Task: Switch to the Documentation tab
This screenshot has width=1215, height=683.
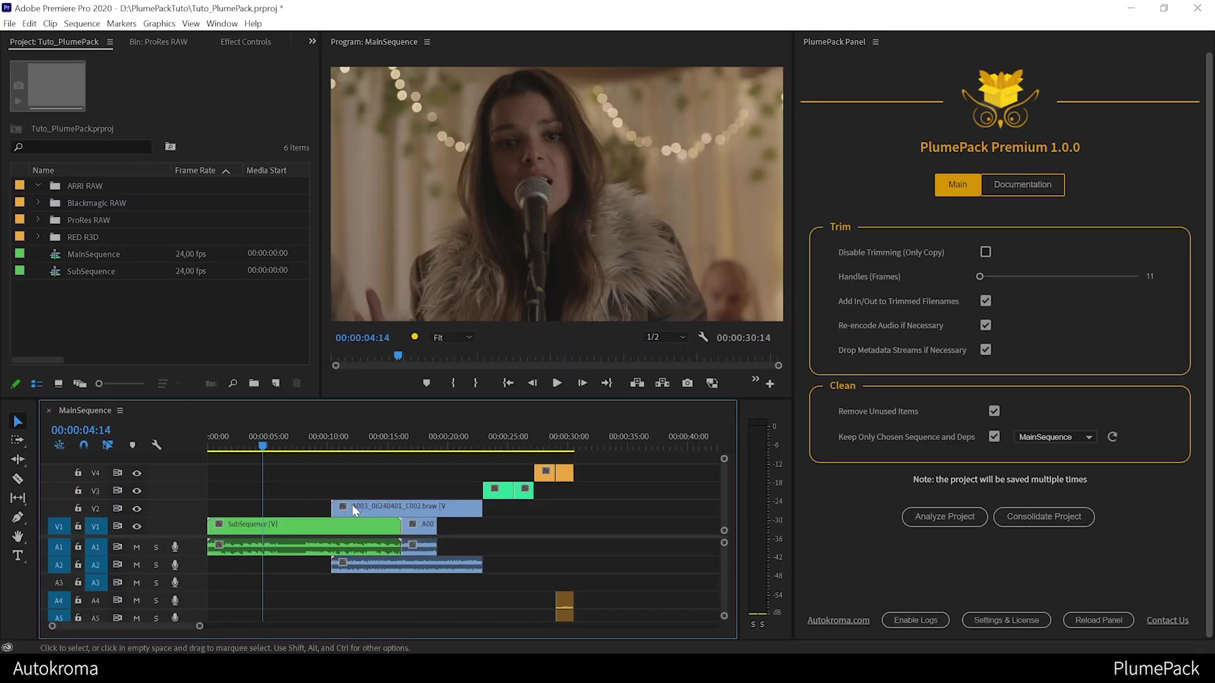Action: (1022, 185)
